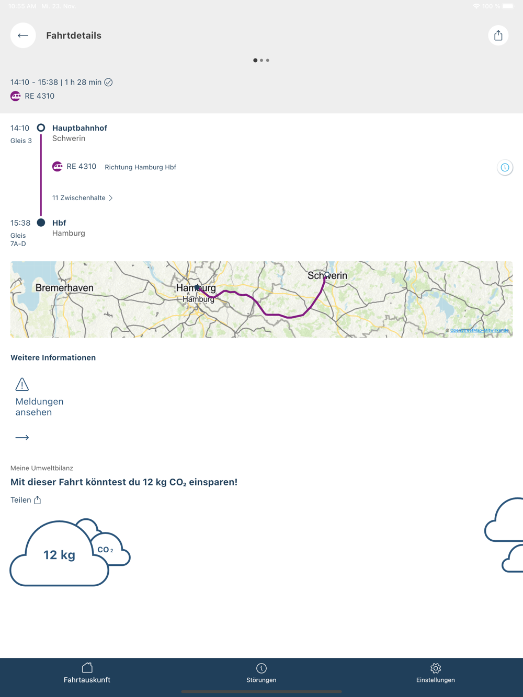Tap the 14:10 departure time
Image resolution: width=523 pixels, height=697 pixels.
[20, 128]
